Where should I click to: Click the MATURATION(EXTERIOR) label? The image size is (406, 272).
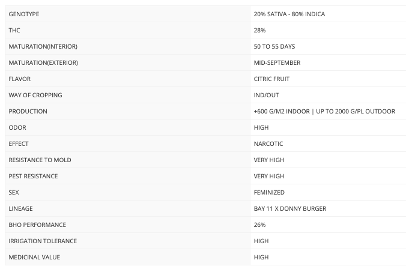(x=44, y=62)
